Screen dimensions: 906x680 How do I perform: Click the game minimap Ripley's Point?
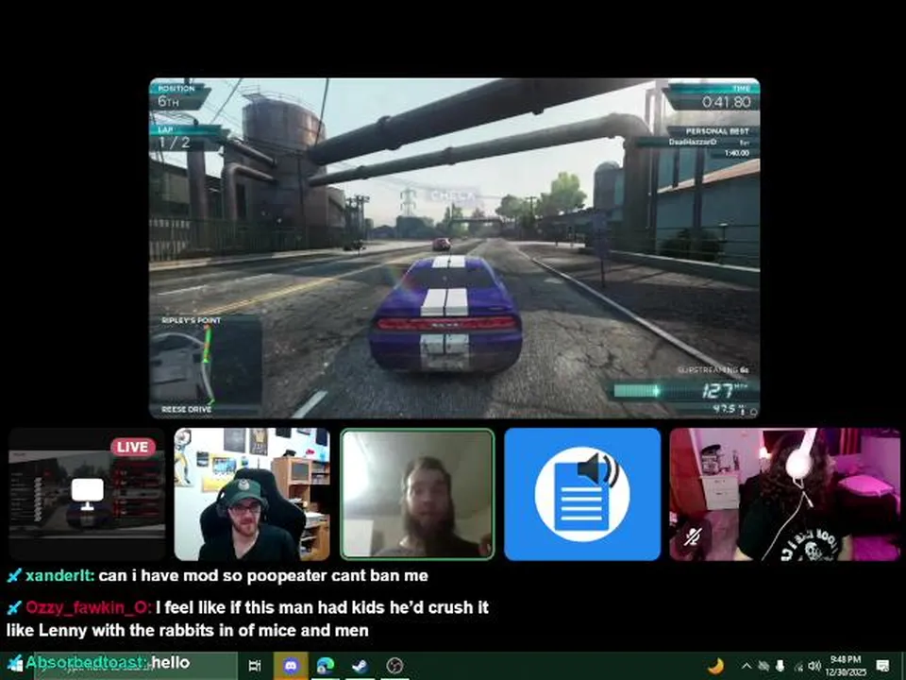click(206, 365)
